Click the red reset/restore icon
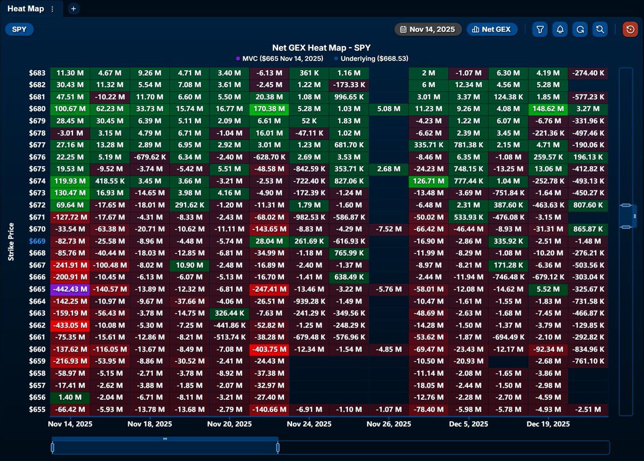The width and height of the screenshot is (644, 461). pos(630,29)
